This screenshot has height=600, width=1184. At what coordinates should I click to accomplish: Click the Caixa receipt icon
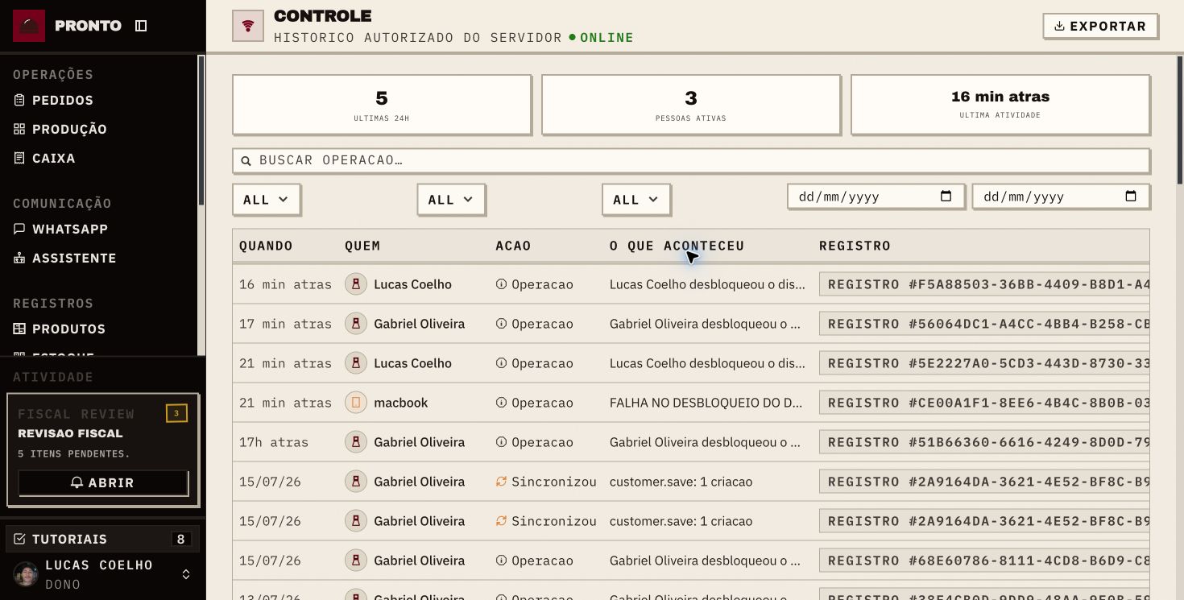click(x=19, y=158)
